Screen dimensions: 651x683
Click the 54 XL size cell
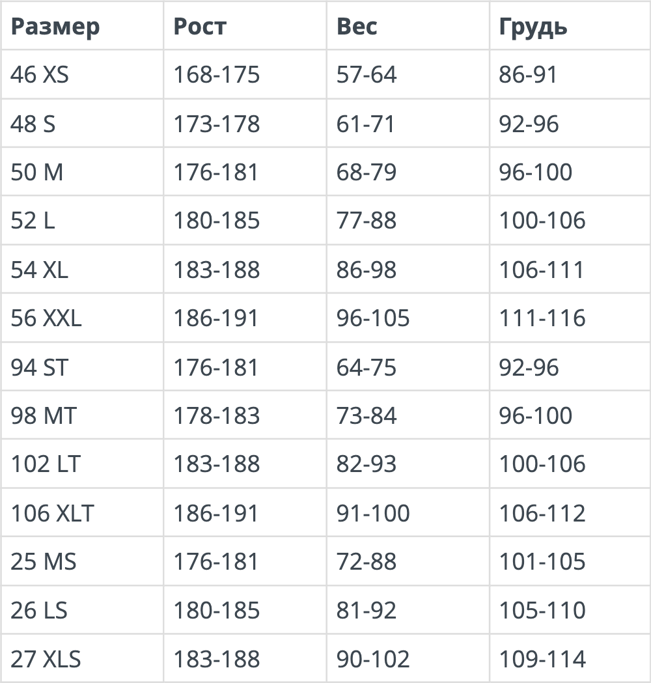coord(40,270)
